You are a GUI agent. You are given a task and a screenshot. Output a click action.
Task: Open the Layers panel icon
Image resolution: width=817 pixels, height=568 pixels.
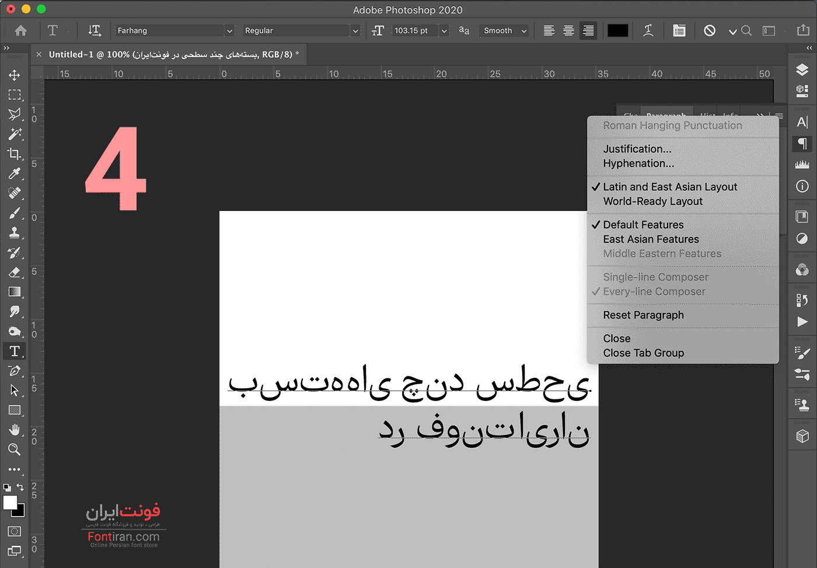802,70
